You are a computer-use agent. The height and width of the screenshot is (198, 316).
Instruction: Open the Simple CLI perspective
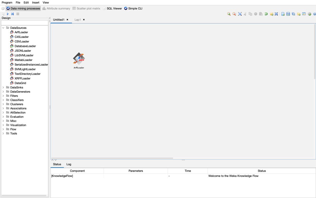click(133, 8)
